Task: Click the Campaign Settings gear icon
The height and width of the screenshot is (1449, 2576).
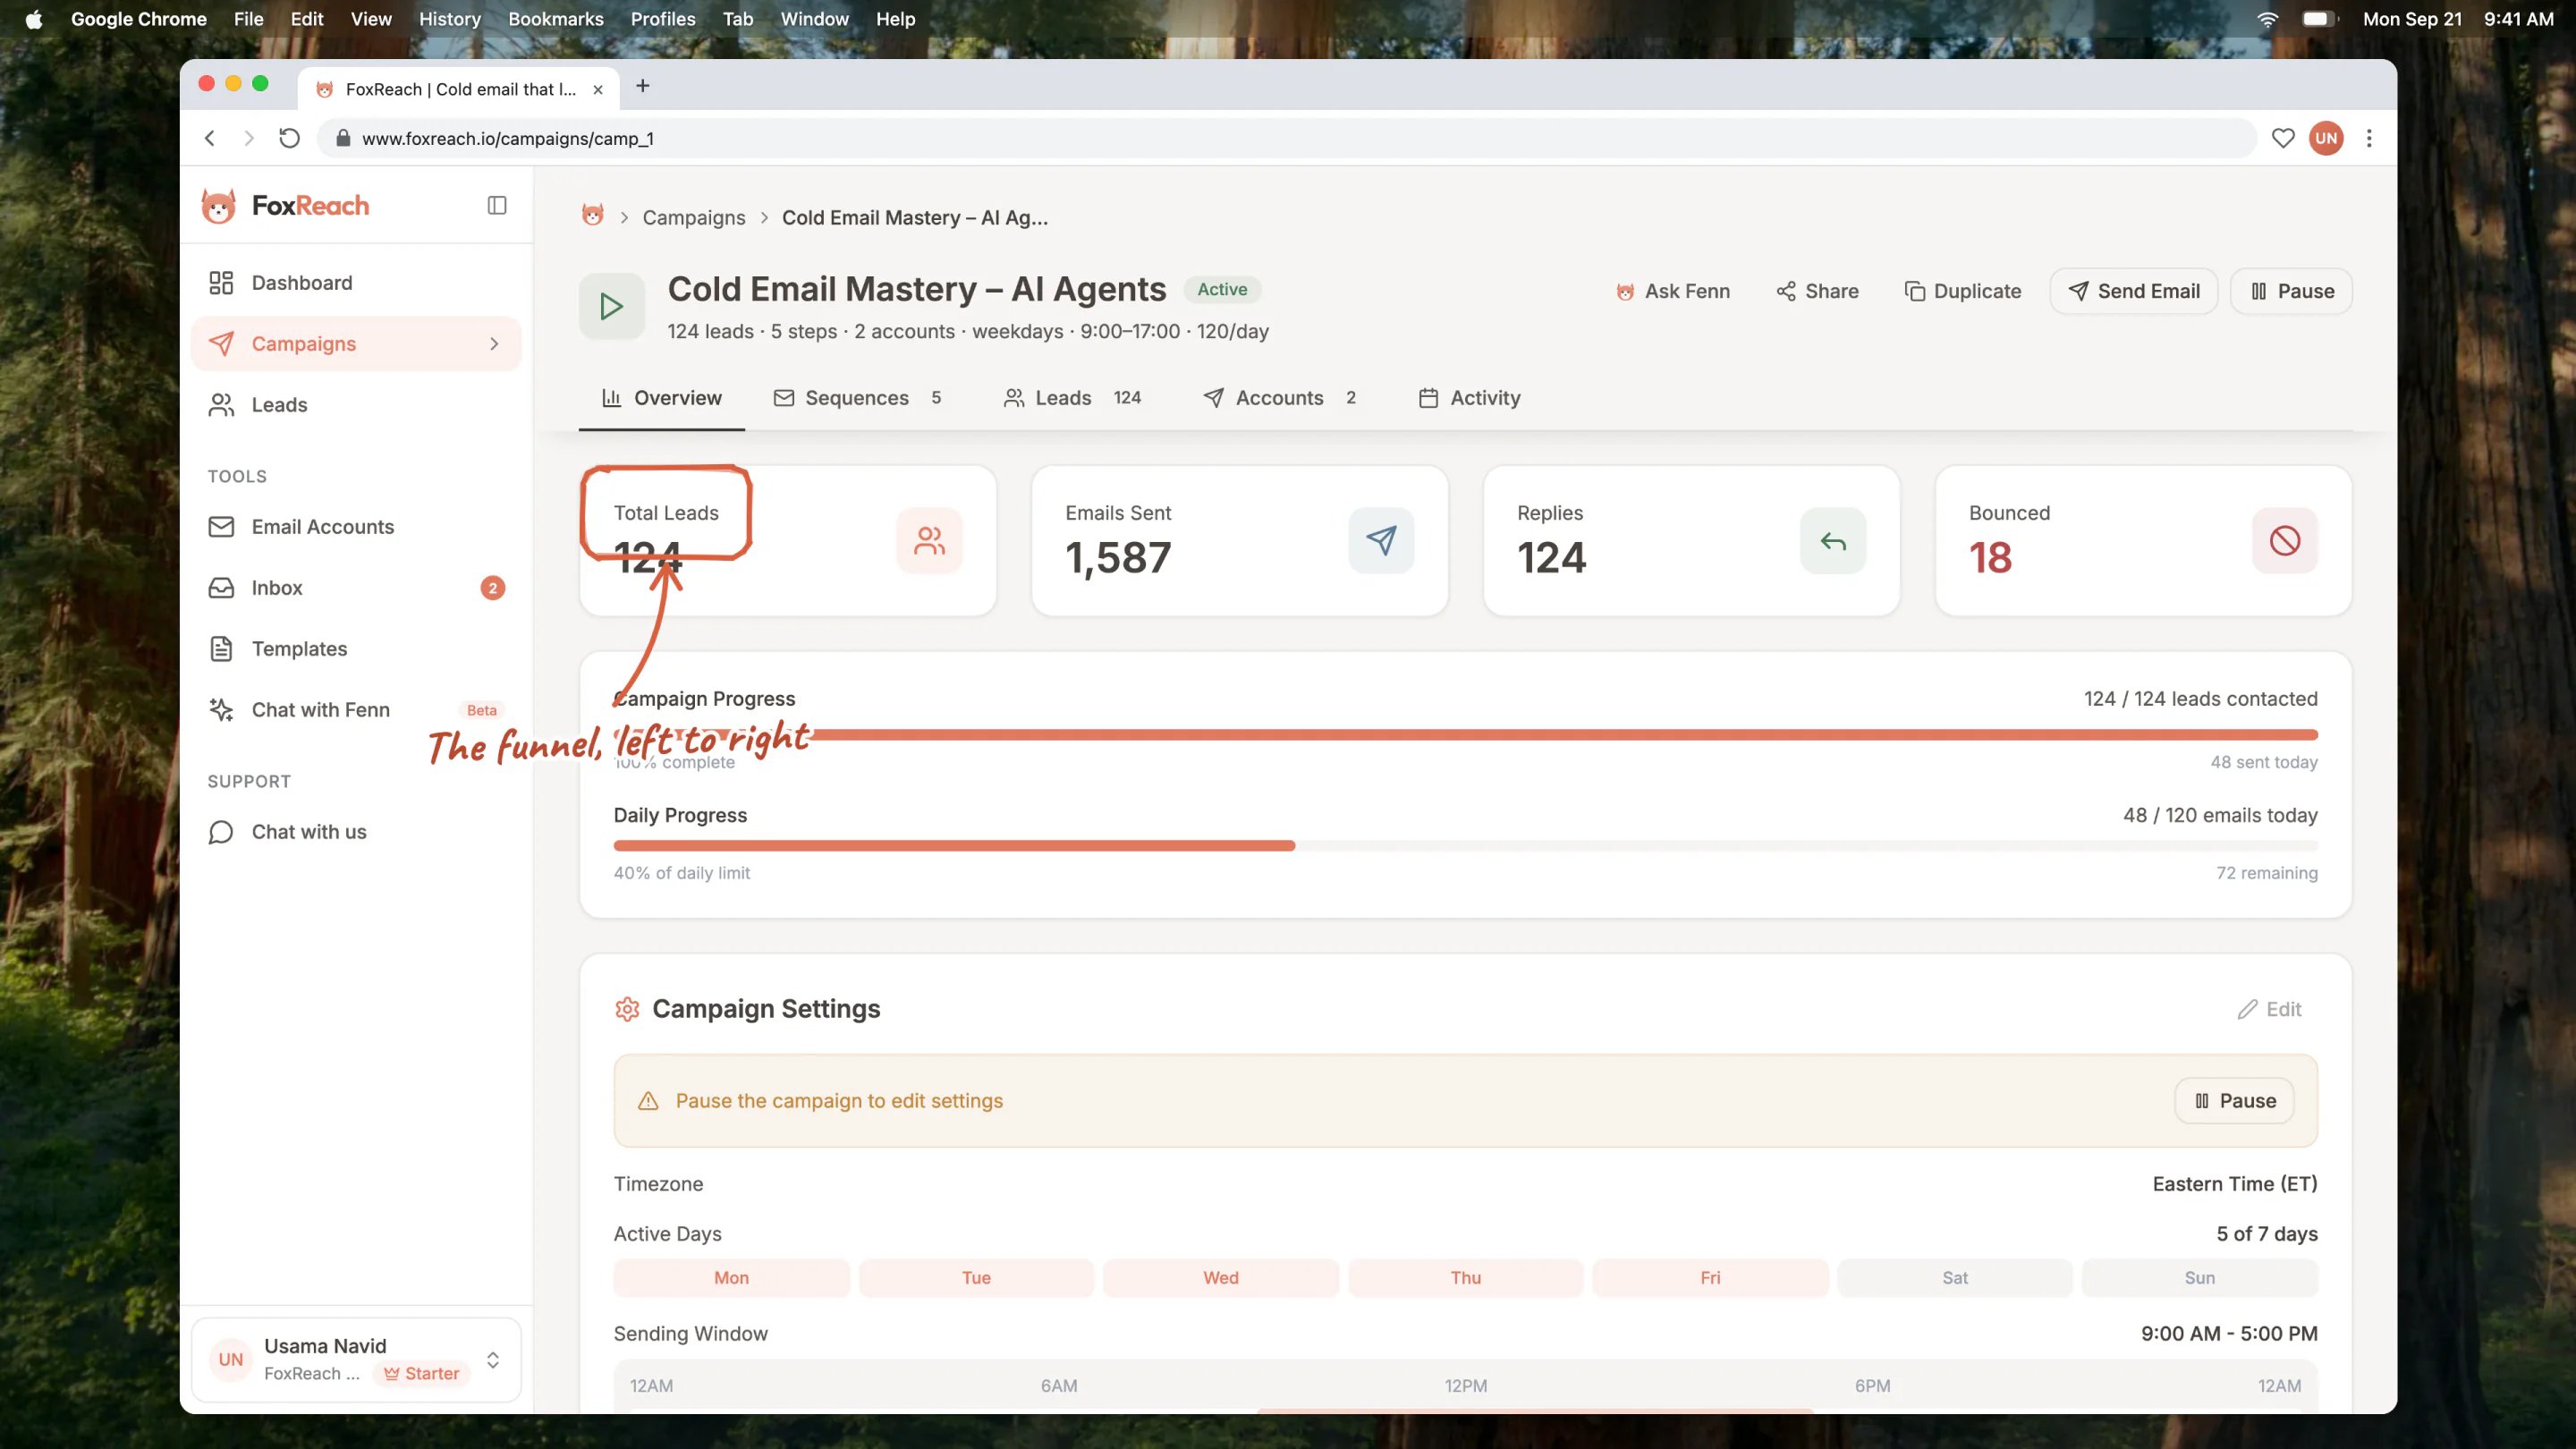Action: pyautogui.click(x=627, y=1009)
